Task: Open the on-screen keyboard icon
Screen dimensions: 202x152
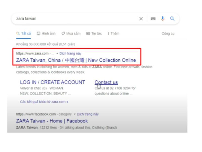Action: tap(153, 19)
